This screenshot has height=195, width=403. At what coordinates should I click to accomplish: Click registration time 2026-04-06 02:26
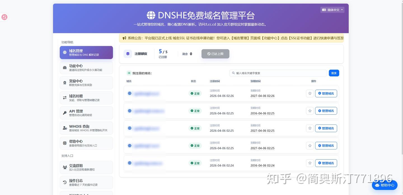pos(222,96)
